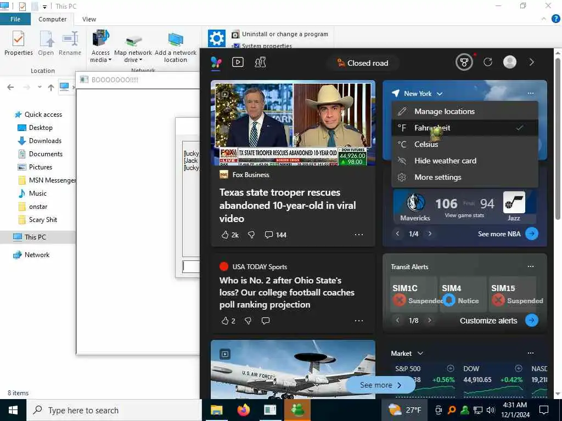The height and width of the screenshot is (421, 562).
Task: Open the File tab in Explorer
Action: [x=15, y=19]
